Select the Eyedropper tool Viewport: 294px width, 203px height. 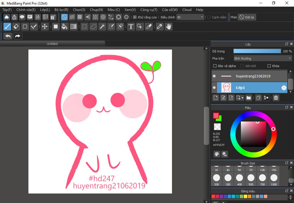pos(159,27)
